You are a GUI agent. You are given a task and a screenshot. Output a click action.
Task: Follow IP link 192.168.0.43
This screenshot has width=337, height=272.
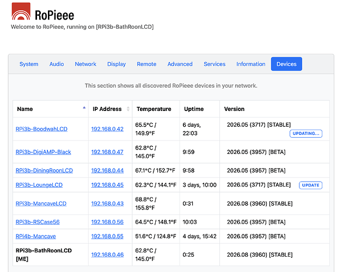pyautogui.click(x=107, y=203)
